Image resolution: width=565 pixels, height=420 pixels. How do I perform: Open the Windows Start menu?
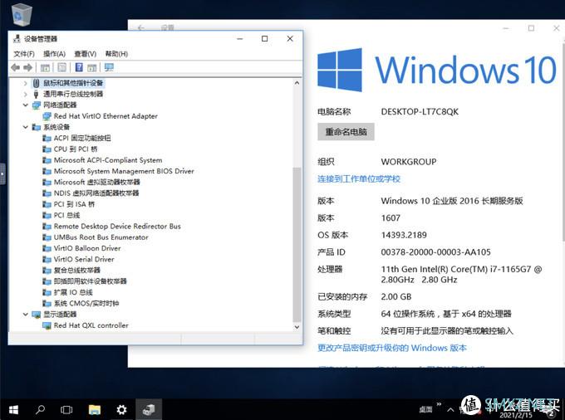tap(13, 409)
